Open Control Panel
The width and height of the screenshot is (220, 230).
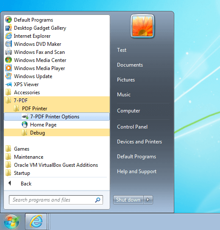(x=132, y=127)
